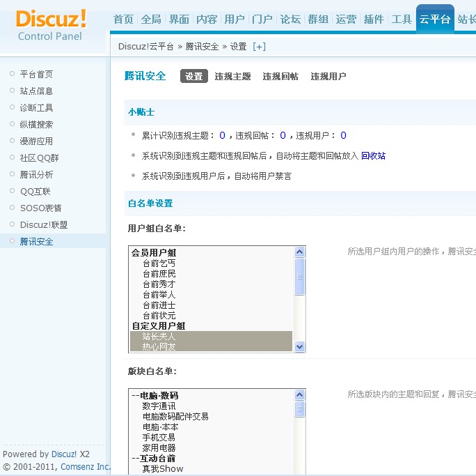Click user group list scroll-down arrow
This screenshot has width=476, height=476.
pyautogui.click(x=300, y=346)
